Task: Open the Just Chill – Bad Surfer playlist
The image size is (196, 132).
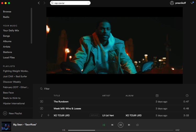Action: [15, 76]
